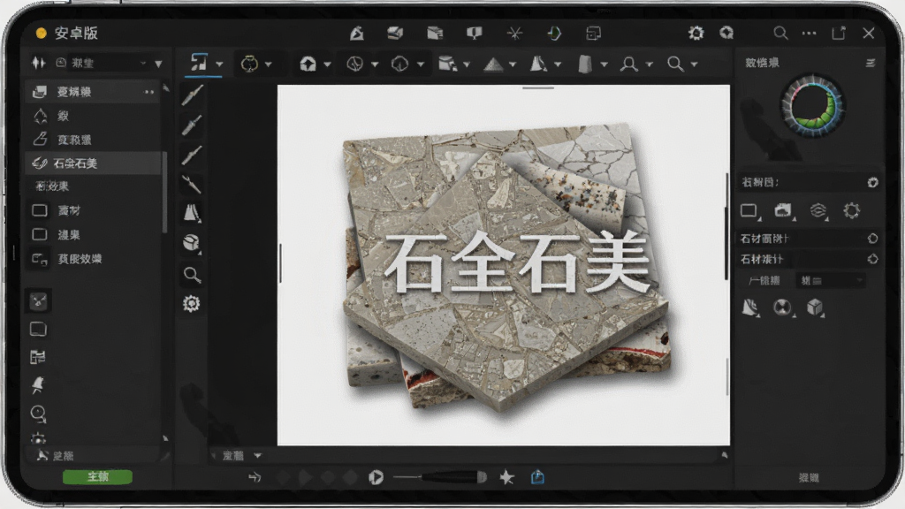Open the right panel hamburger menu
The image size is (905, 509).
point(871,63)
